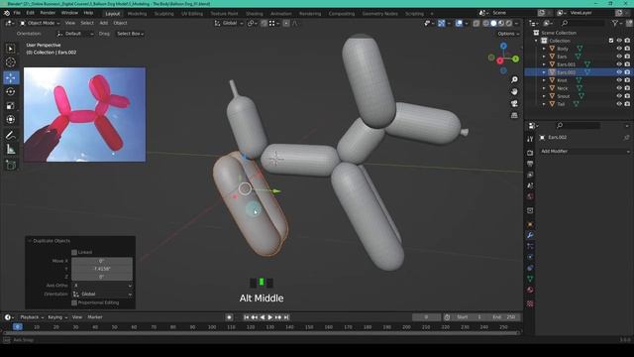The image size is (634, 357).
Task: Open the File menu
Action: pos(17,13)
